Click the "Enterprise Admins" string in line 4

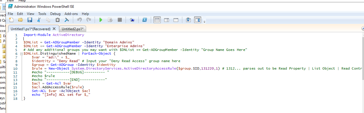(x=125, y=46)
